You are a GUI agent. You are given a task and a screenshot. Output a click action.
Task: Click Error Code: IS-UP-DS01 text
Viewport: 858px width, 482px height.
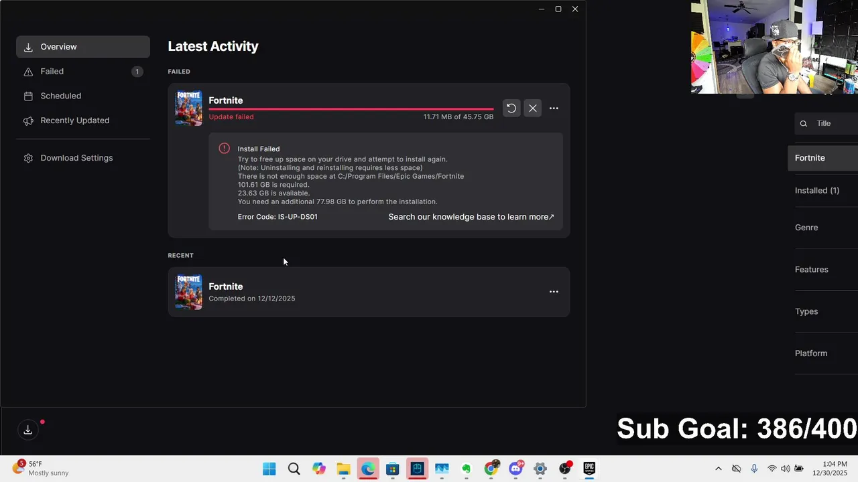278,217
